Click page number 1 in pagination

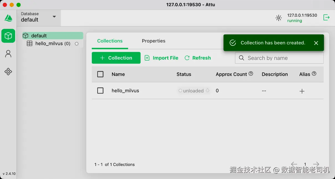tap(305, 164)
